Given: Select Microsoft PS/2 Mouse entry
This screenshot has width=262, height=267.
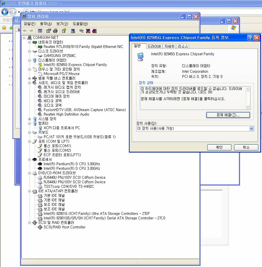Looking at the screenshot, I should click(x=61, y=74).
